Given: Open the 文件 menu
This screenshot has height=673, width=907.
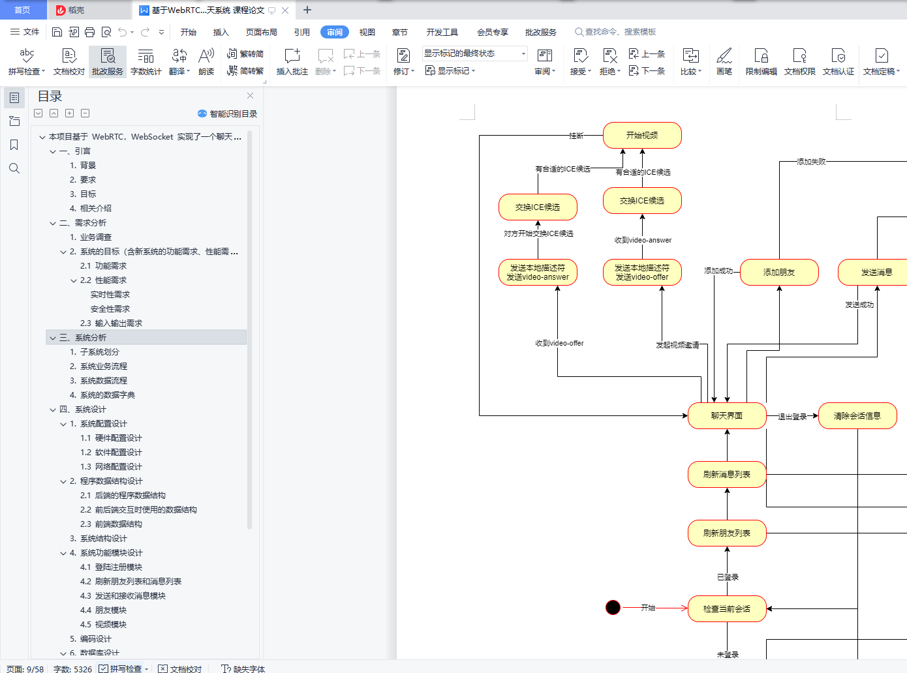Looking at the screenshot, I should pyautogui.click(x=25, y=32).
